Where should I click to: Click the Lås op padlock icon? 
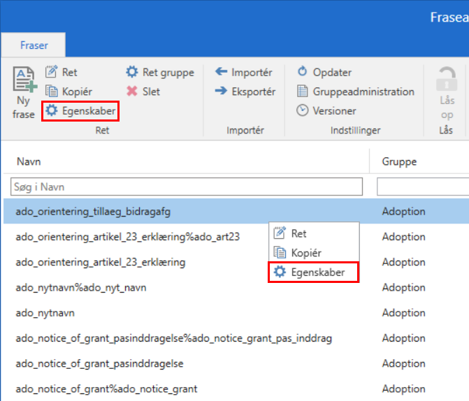point(447,79)
